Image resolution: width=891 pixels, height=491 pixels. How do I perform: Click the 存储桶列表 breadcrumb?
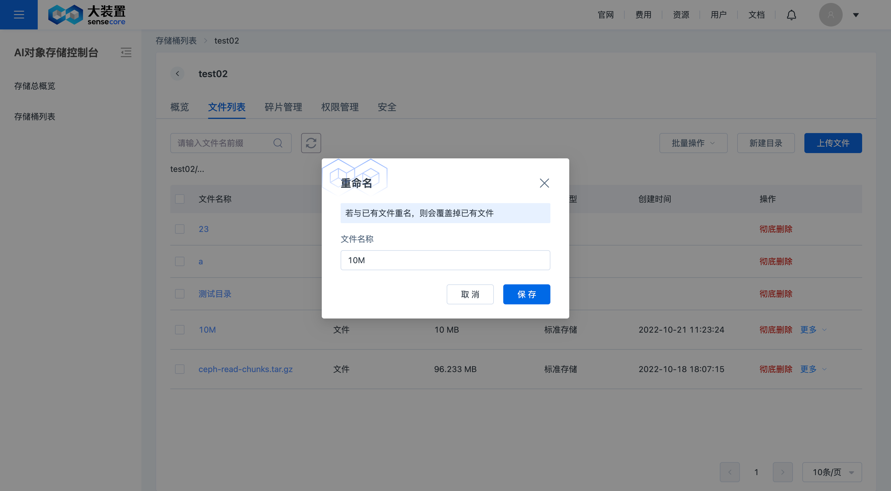tap(176, 41)
